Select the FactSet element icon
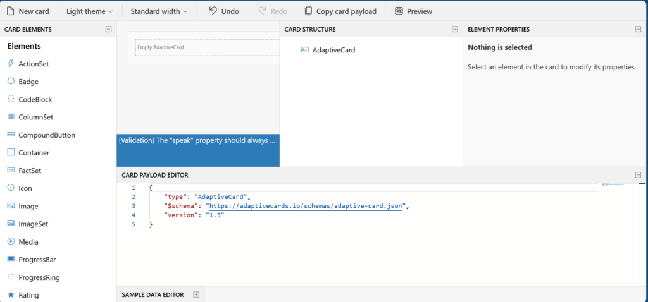Viewport: 648px width, 302px height. pos(11,170)
